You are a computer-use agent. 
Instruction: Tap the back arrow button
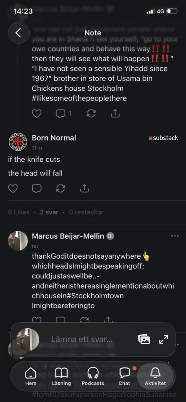[x=18, y=33]
